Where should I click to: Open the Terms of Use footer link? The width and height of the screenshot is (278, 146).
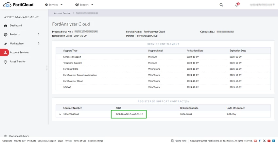(x=80, y=141)
